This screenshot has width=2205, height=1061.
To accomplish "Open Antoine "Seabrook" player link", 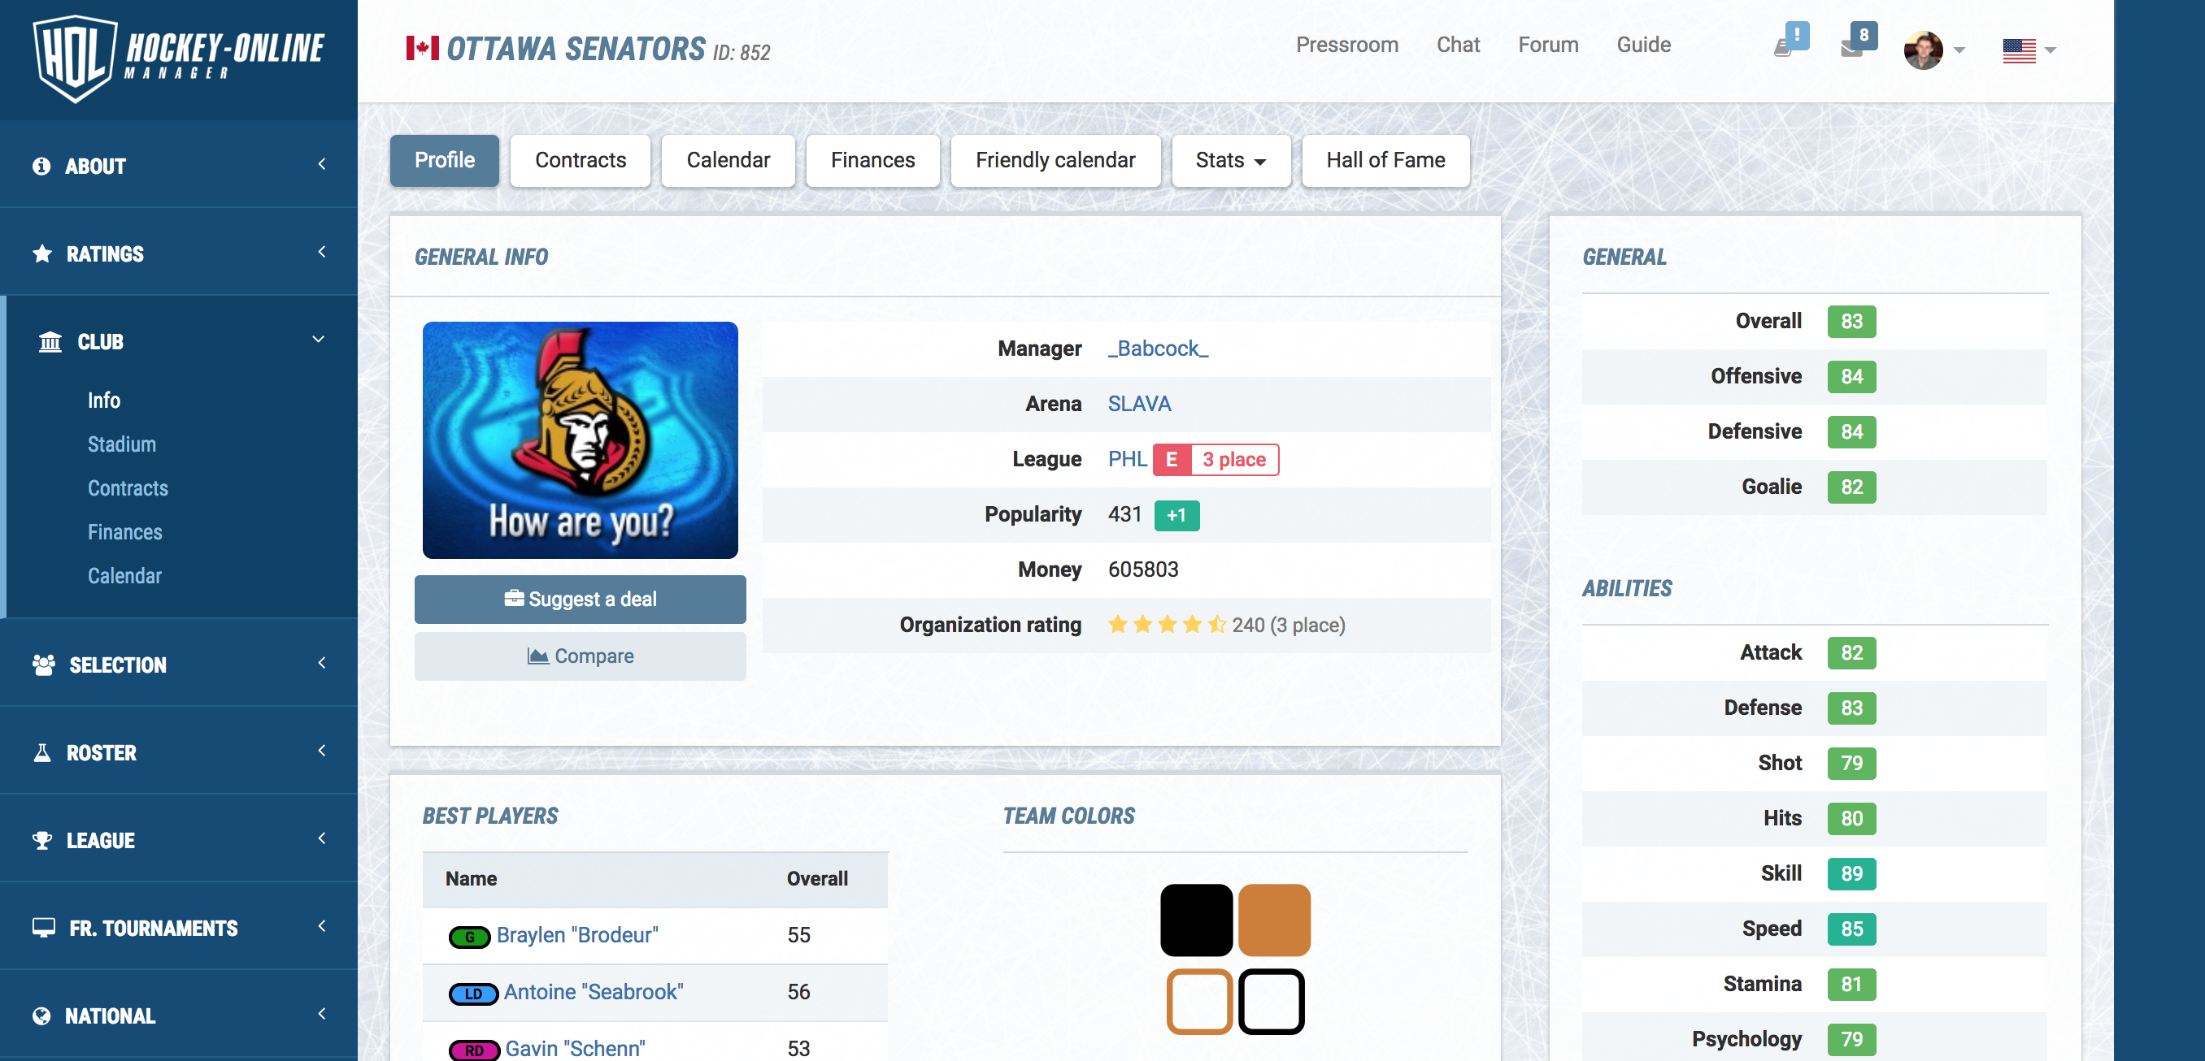I will pyautogui.click(x=594, y=993).
